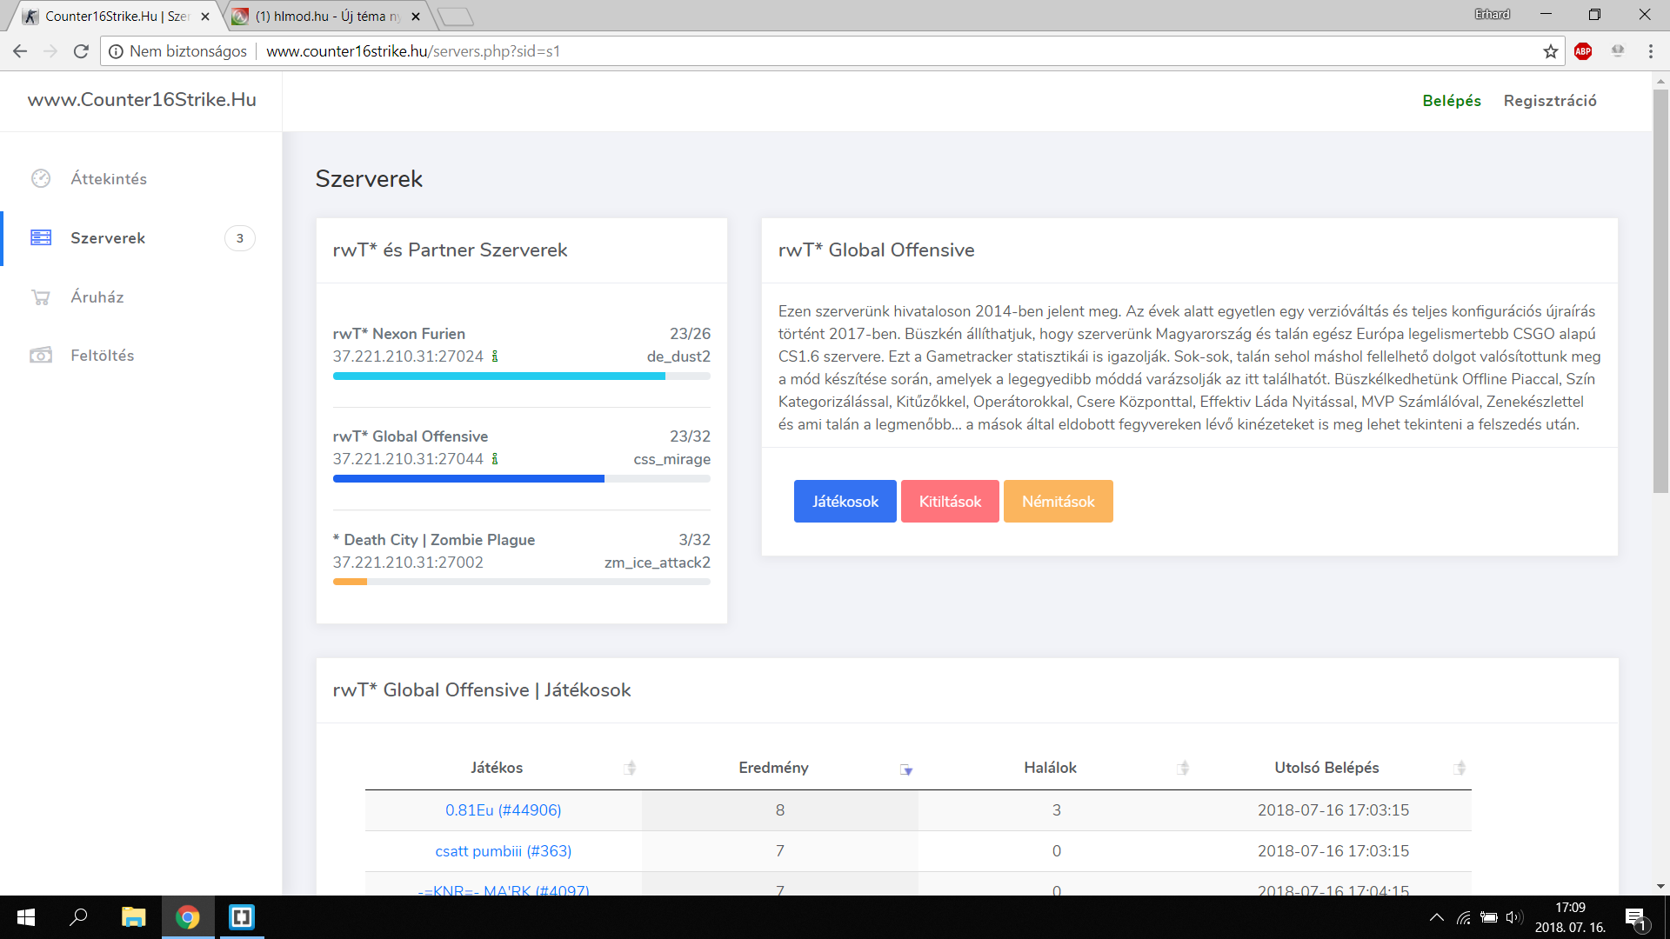Image resolution: width=1670 pixels, height=939 pixels.
Task: Click the AdBlock Plus extension icon
Action: click(x=1583, y=51)
